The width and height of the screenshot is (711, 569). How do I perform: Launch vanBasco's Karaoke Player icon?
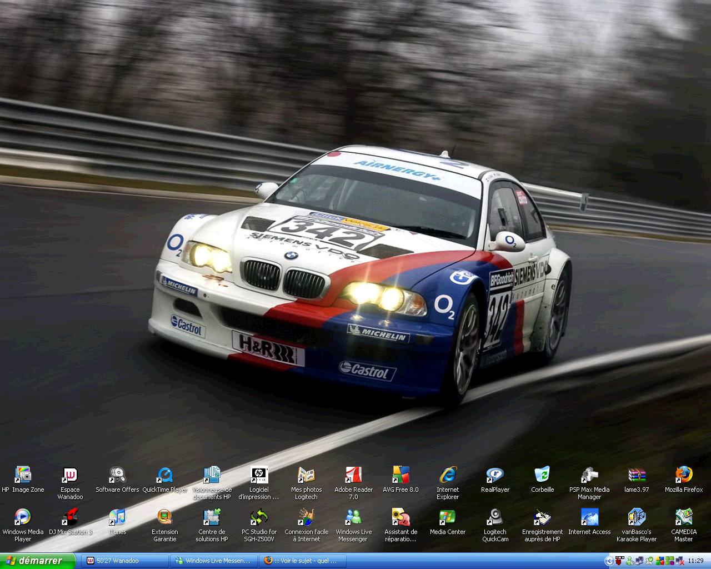pos(637,525)
